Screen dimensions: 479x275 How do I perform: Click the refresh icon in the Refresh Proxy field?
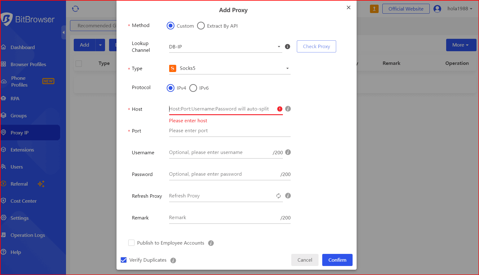coord(279,196)
